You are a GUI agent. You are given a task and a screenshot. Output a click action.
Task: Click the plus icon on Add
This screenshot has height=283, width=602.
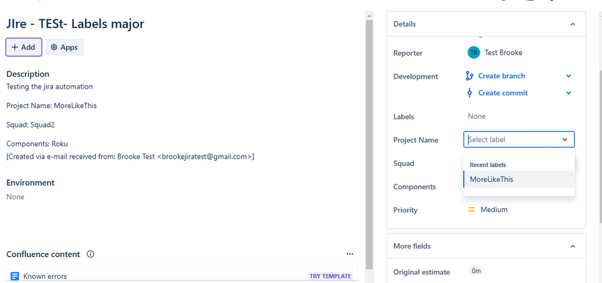[14, 47]
